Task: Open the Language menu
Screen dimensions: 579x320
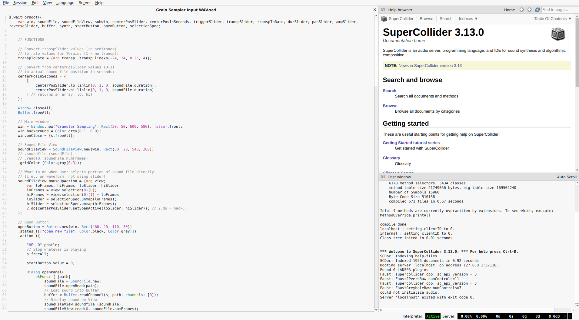Action: [65, 3]
